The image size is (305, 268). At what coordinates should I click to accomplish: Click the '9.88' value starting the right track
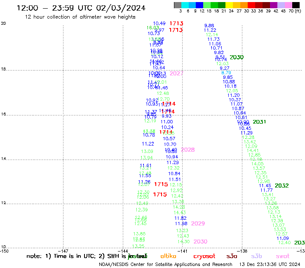pos(209,26)
